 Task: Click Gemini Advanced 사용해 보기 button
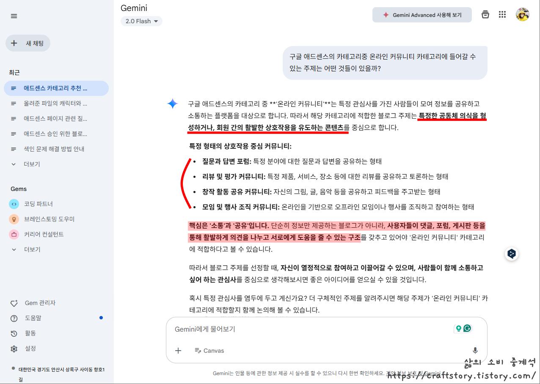tap(422, 15)
